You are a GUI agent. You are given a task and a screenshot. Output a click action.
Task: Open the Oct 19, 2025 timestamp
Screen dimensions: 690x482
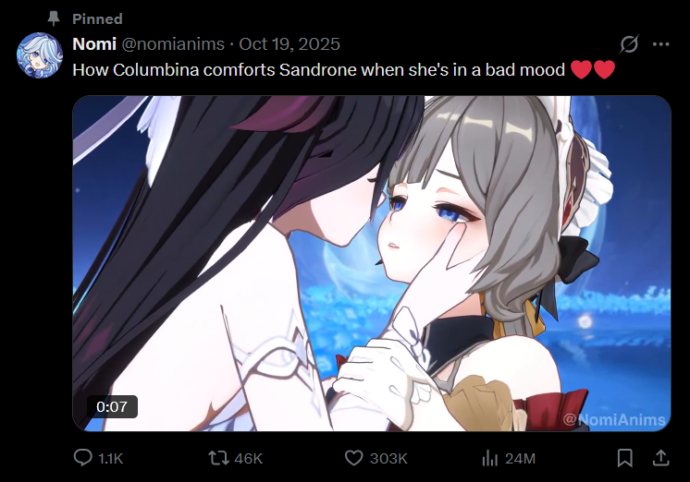tap(290, 44)
